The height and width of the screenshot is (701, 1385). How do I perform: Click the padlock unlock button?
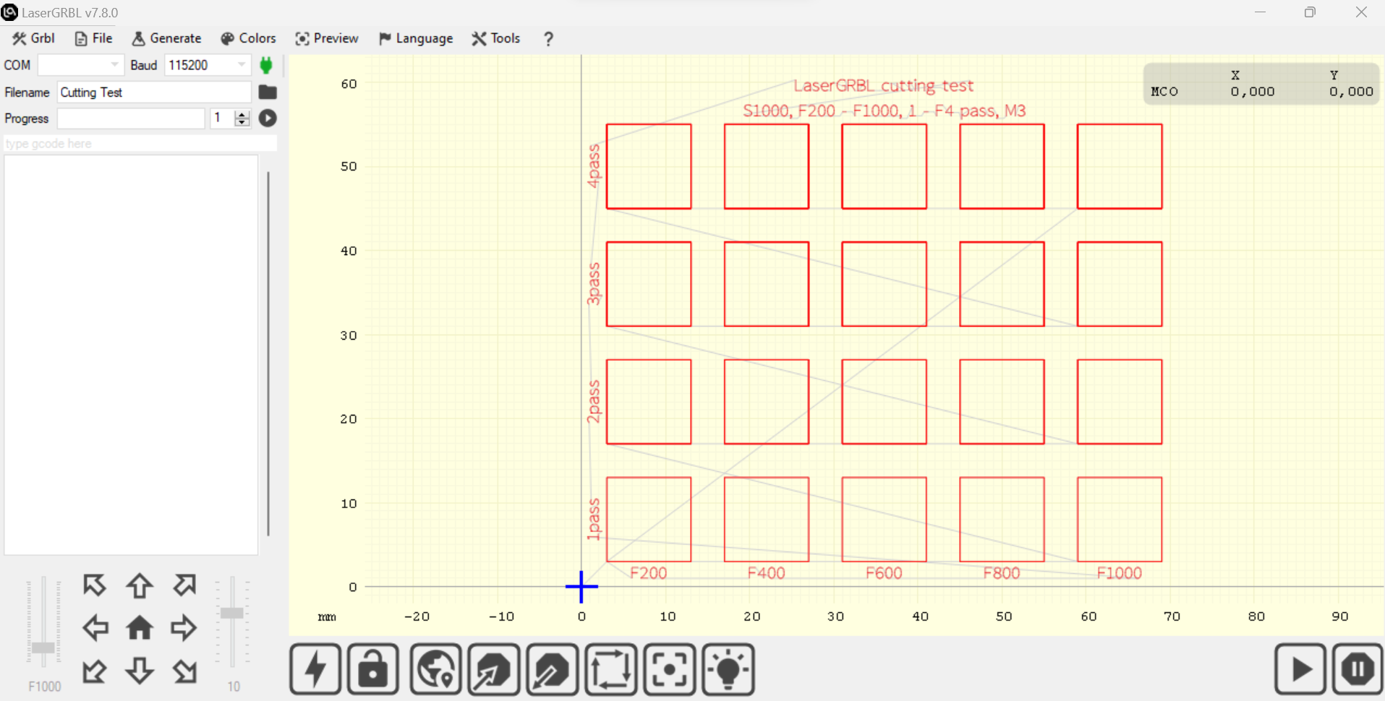tap(373, 669)
